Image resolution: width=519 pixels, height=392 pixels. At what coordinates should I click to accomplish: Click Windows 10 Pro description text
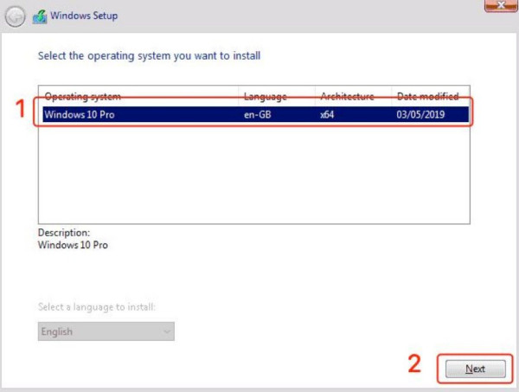pos(74,245)
